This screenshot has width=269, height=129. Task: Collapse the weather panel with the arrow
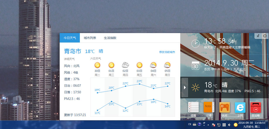pos(184,87)
